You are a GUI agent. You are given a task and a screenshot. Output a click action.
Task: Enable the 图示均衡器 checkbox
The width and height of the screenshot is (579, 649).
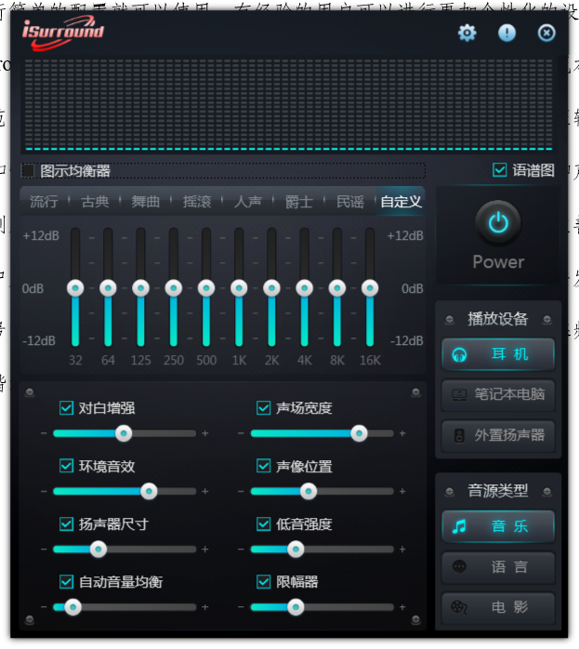(28, 171)
